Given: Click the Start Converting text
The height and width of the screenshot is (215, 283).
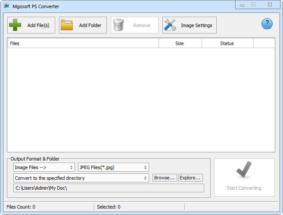Looking at the screenshot, I should 244,188.
